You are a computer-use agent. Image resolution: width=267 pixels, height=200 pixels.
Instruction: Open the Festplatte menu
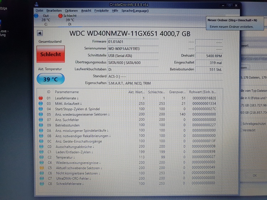pyautogui.click(x=101, y=11)
